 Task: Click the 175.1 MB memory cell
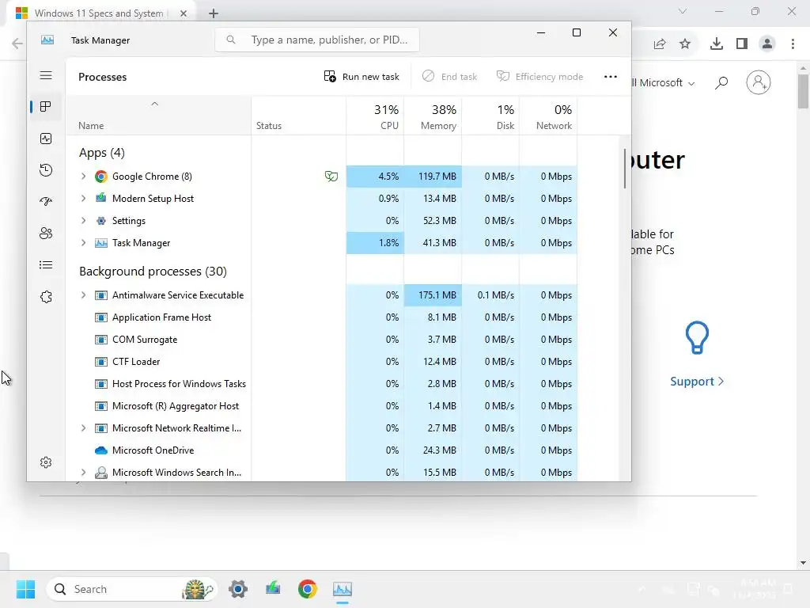coord(433,295)
